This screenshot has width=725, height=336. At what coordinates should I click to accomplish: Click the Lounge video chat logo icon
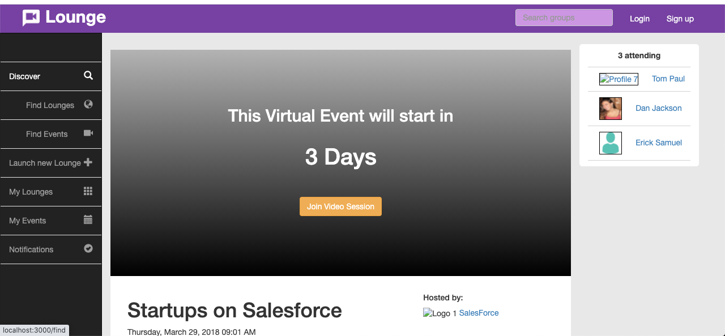31,18
